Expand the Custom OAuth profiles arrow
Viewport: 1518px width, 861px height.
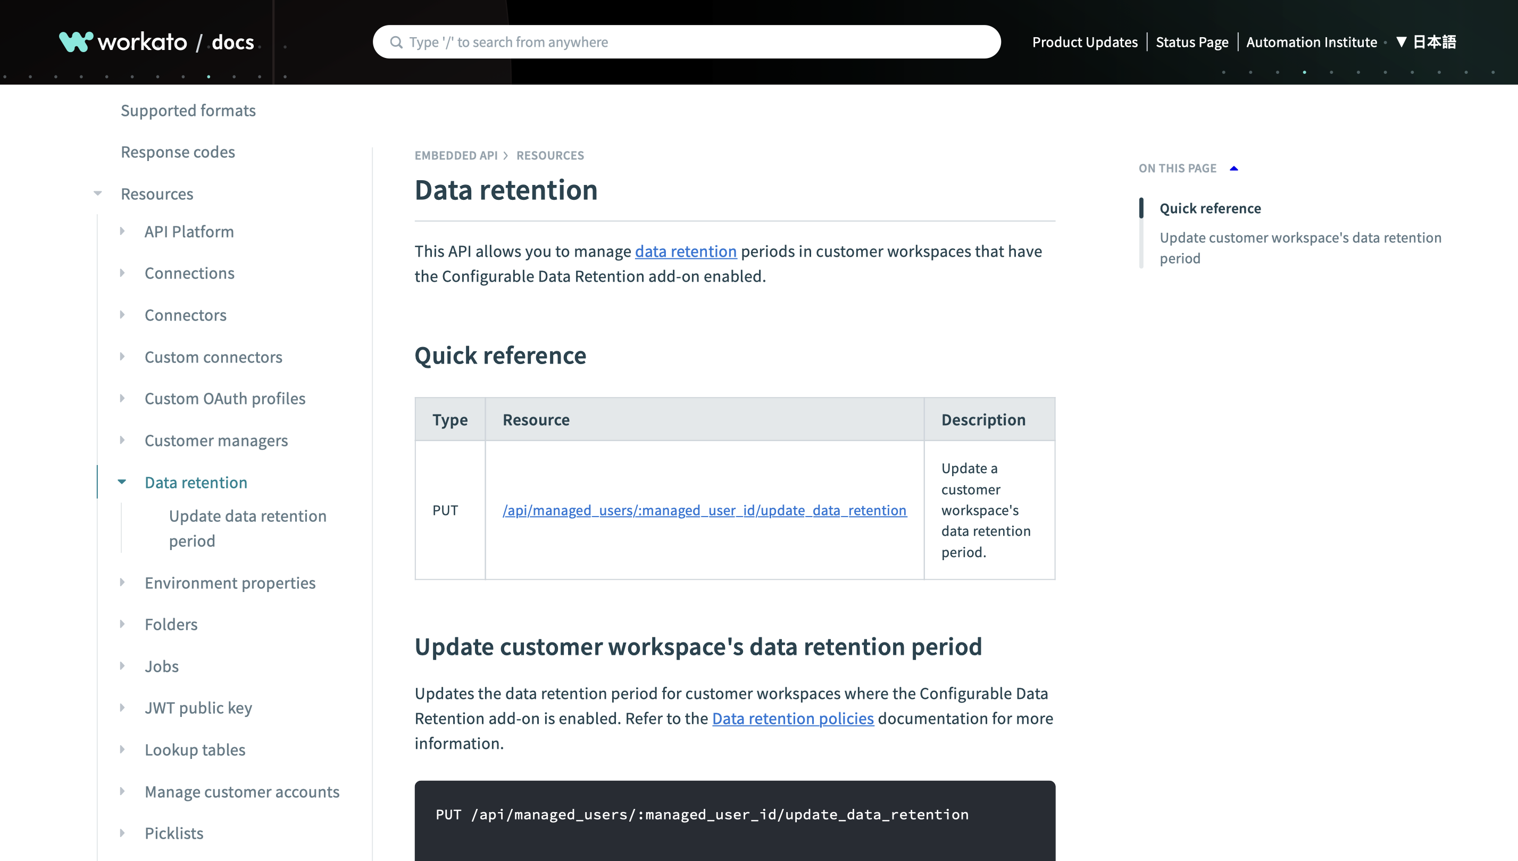click(122, 398)
